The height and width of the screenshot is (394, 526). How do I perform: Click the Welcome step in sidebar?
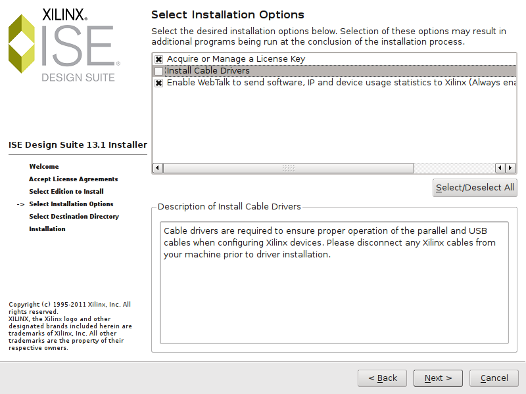44,167
